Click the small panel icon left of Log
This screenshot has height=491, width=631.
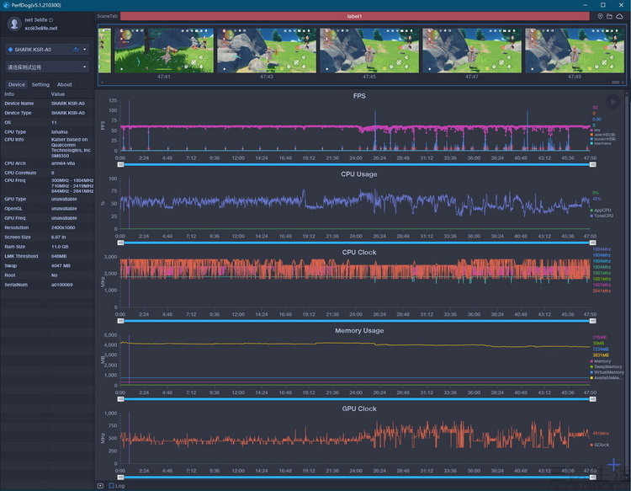tap(101, 485)
